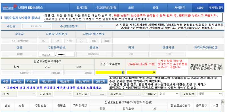The image size is (227, 112).
Task: Click the yellow 전년도 보수총액 input field
Action: coord(110,72)
